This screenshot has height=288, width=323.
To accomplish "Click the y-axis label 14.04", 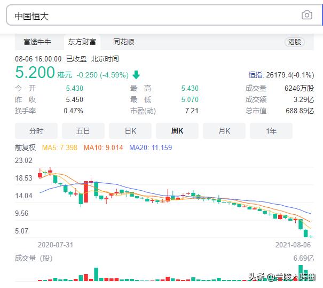I will click(x=23, y=196).
